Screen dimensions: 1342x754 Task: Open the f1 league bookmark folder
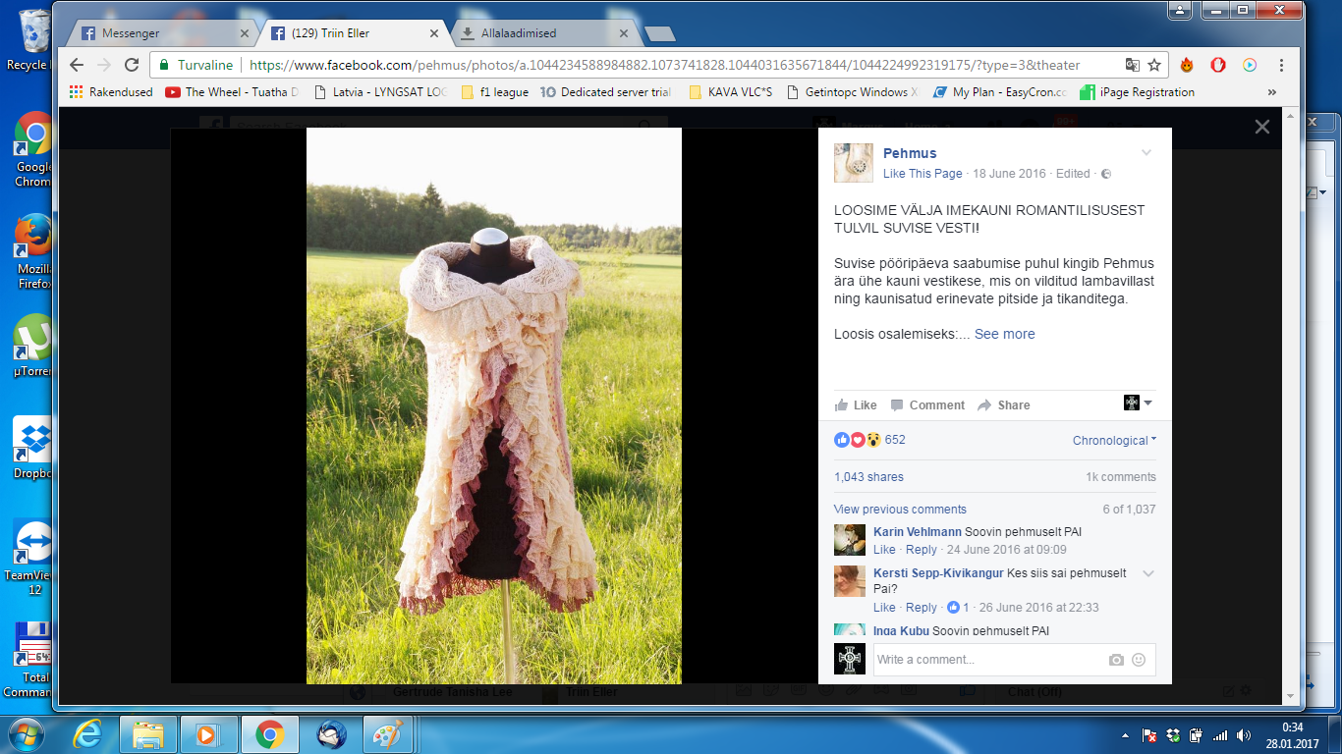[494, 92]
